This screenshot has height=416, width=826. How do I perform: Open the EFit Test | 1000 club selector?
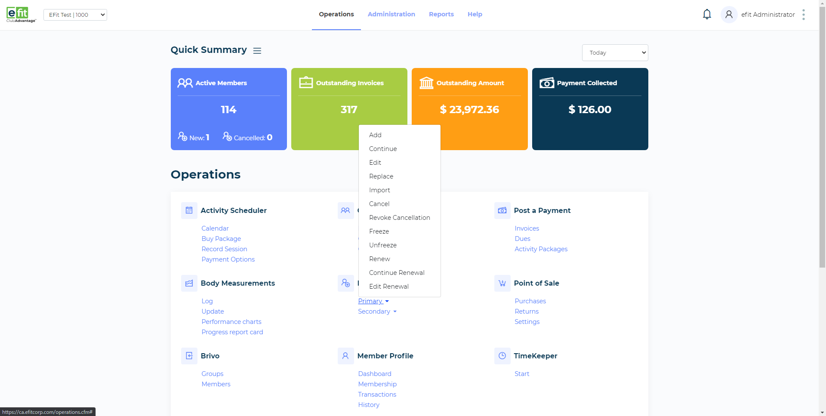coord(75,15)
